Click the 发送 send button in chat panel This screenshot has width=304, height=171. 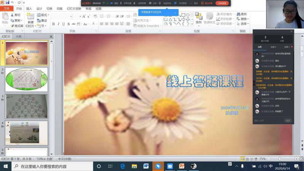point(288,120)
